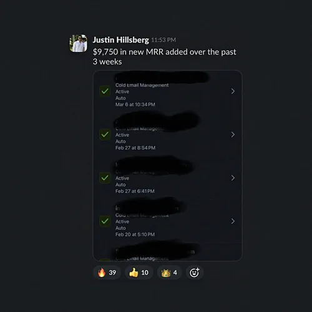312x312 pixels.
Task: Click the $9,750 new MRR message text
Action: pos(164,57)
